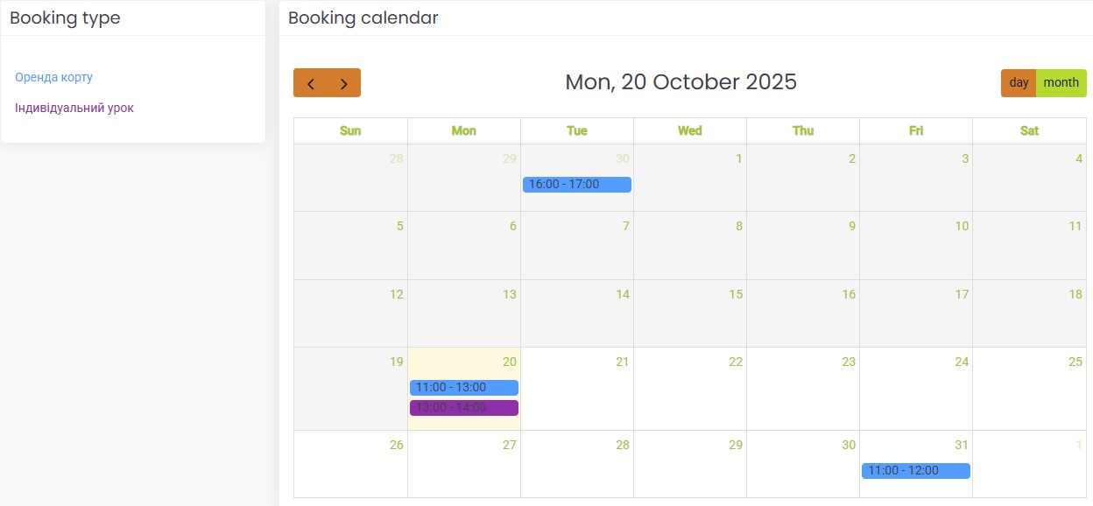Click day number 25 on Saturday

click(1075, 362)
